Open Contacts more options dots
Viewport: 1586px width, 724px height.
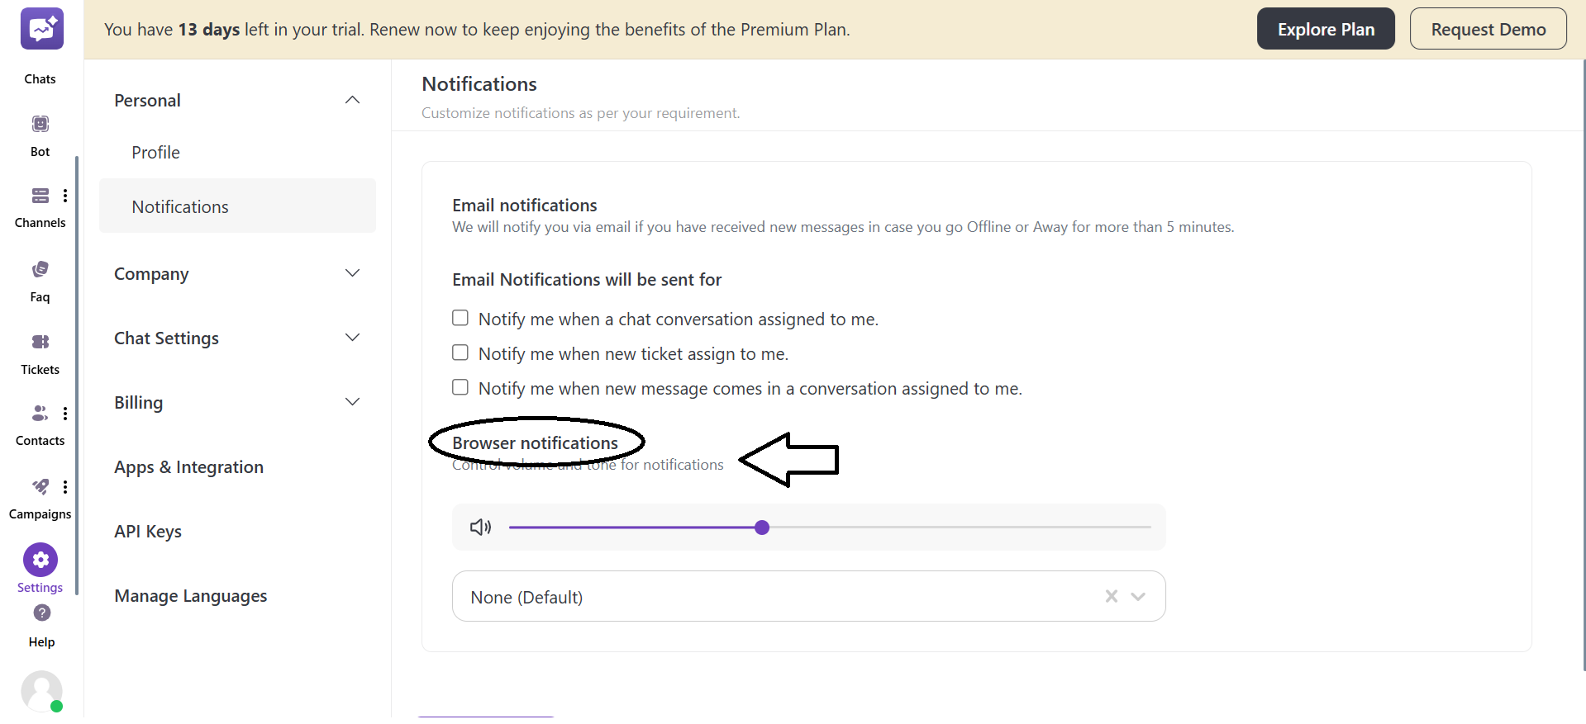coord(65,414)
